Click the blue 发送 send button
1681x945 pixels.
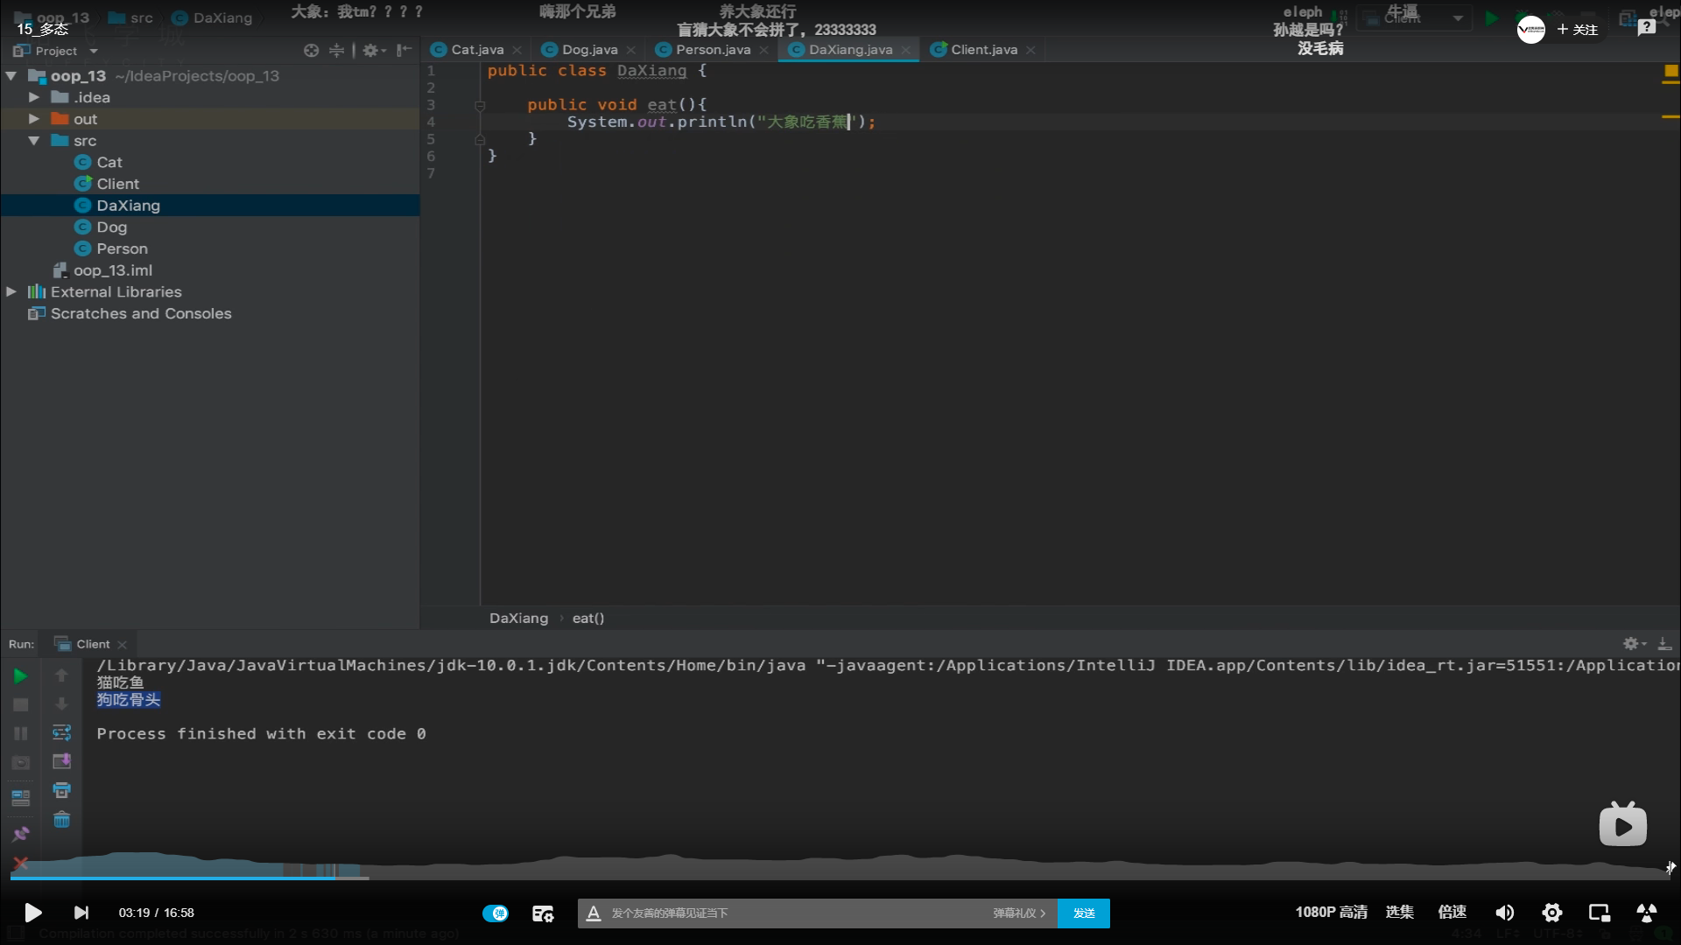pos(1083,913)
